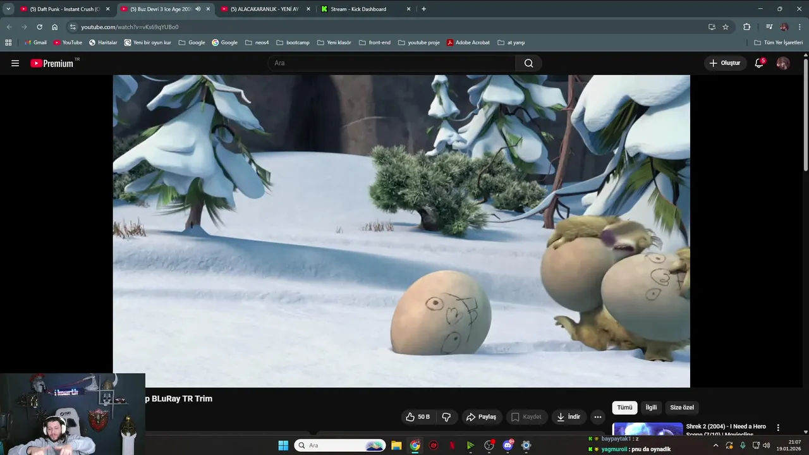Open options menu for the Shrek 2 suggestion
The image size is (809, 455).
tap(778, 428)
